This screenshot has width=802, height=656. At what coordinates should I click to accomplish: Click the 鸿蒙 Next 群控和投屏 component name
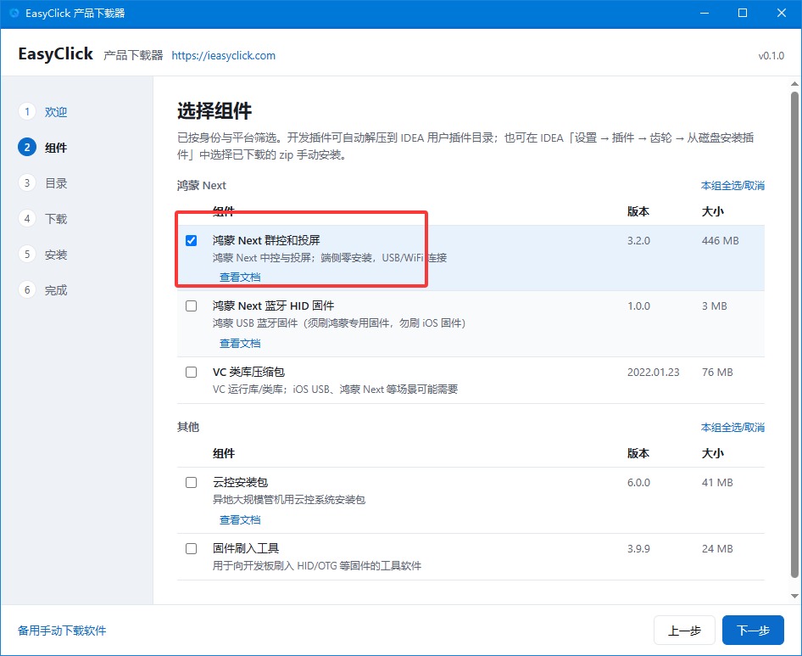(x=266, y=240)
